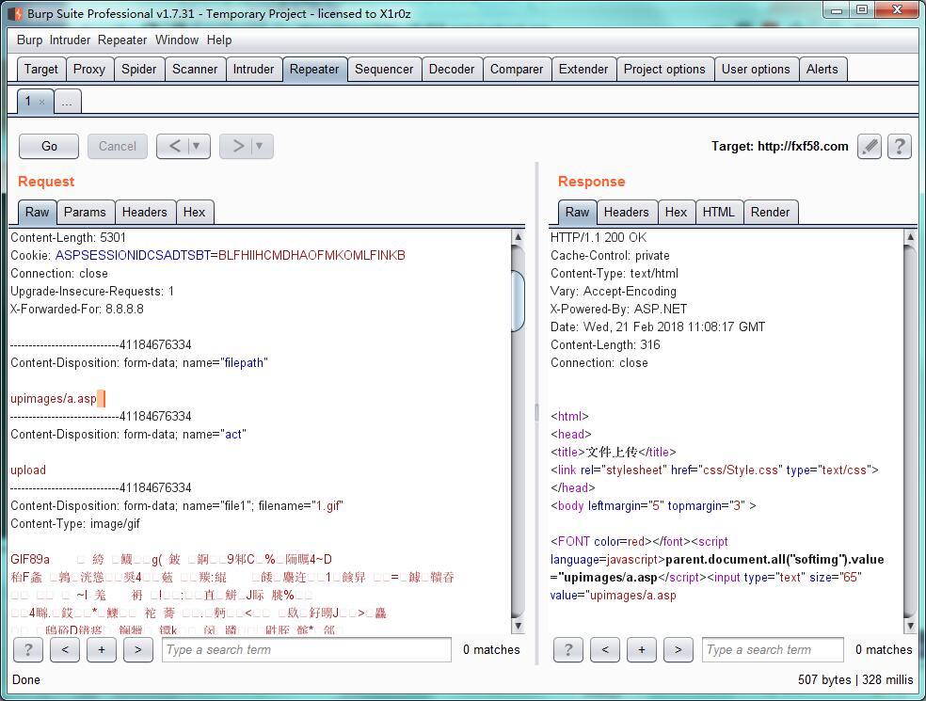Click the Cancel button

(x=117, y=146)
